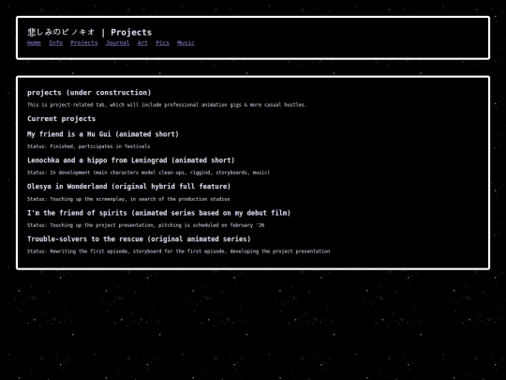Click 'Status: Finished, participates in festivals'
The image size is (506, 380).
tap(88, 146)
